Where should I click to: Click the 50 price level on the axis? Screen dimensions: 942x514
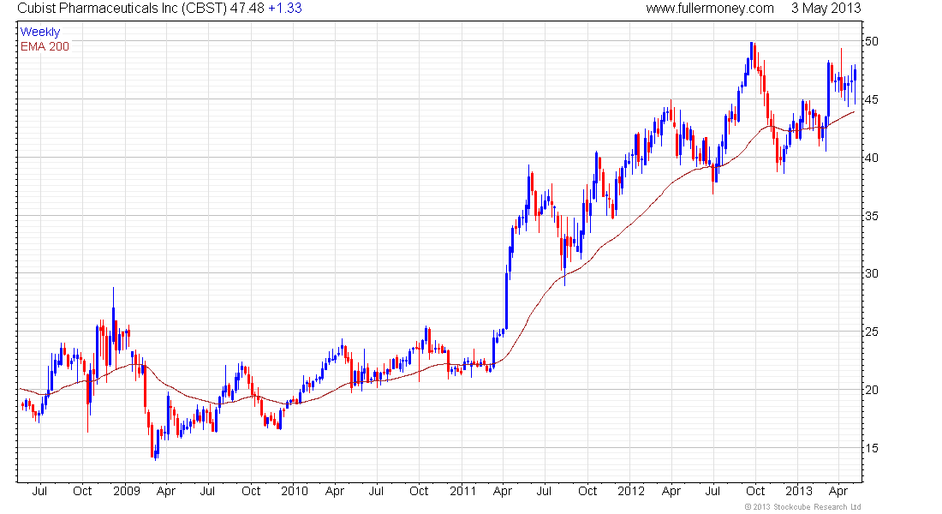tap(872, 42)
